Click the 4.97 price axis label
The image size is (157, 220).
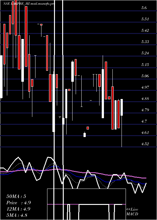pyautogui.click(x=145, y=87)
